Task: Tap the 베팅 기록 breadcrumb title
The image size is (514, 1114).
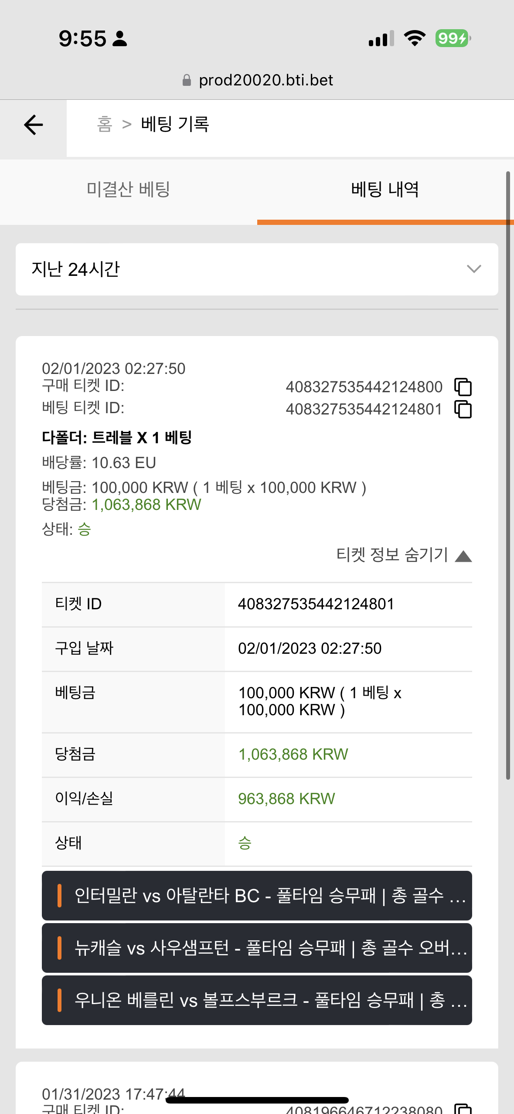Action: coord(175,124)
